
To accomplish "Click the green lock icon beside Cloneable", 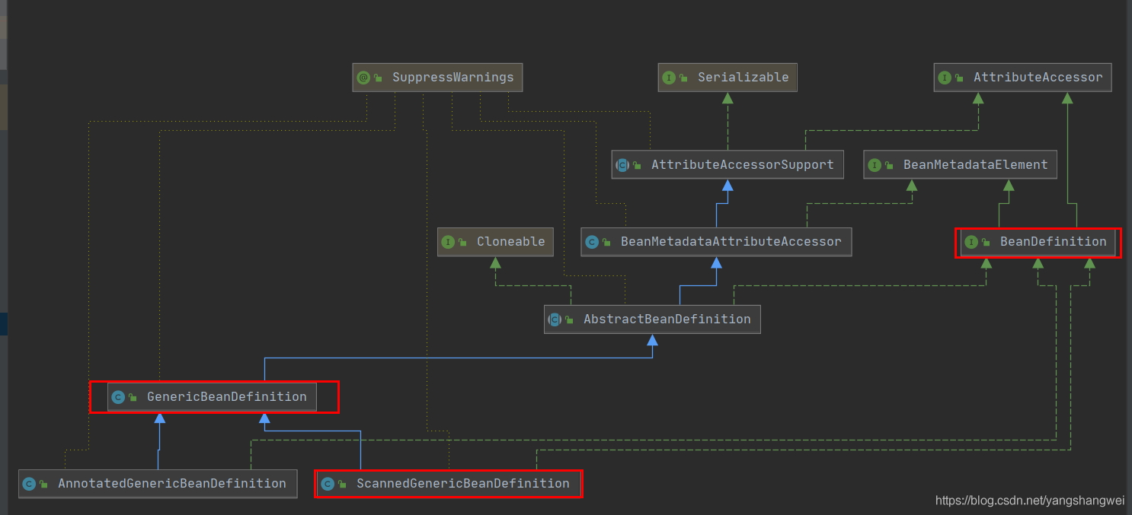I will pyautogui.click(x=462, y=242).
